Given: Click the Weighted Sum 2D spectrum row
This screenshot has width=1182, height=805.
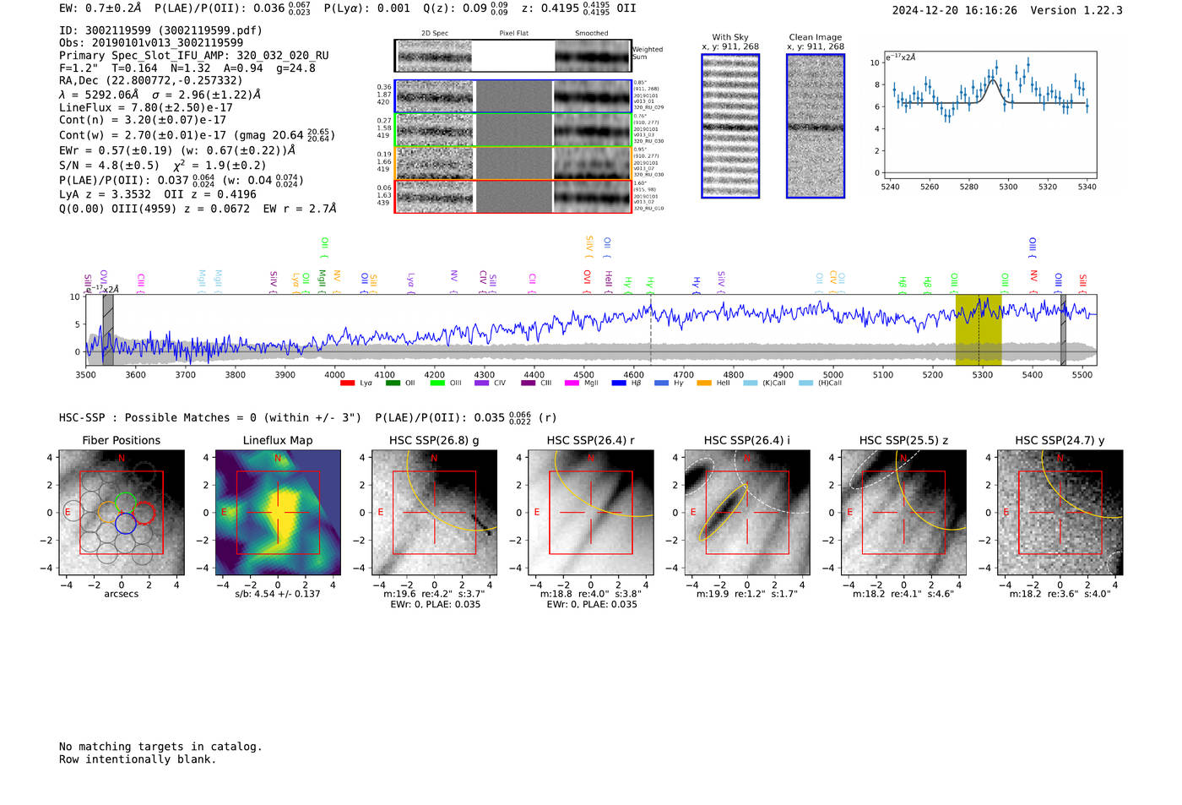Looking at the screenshot, I should pos(513,56).
